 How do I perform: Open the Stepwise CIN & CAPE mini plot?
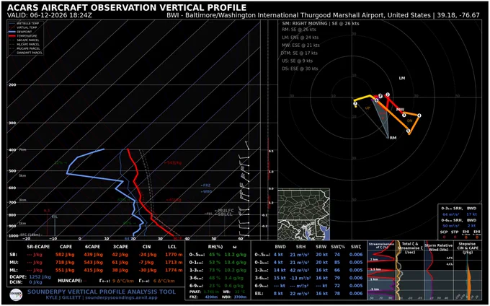click(x=468, y=271)
